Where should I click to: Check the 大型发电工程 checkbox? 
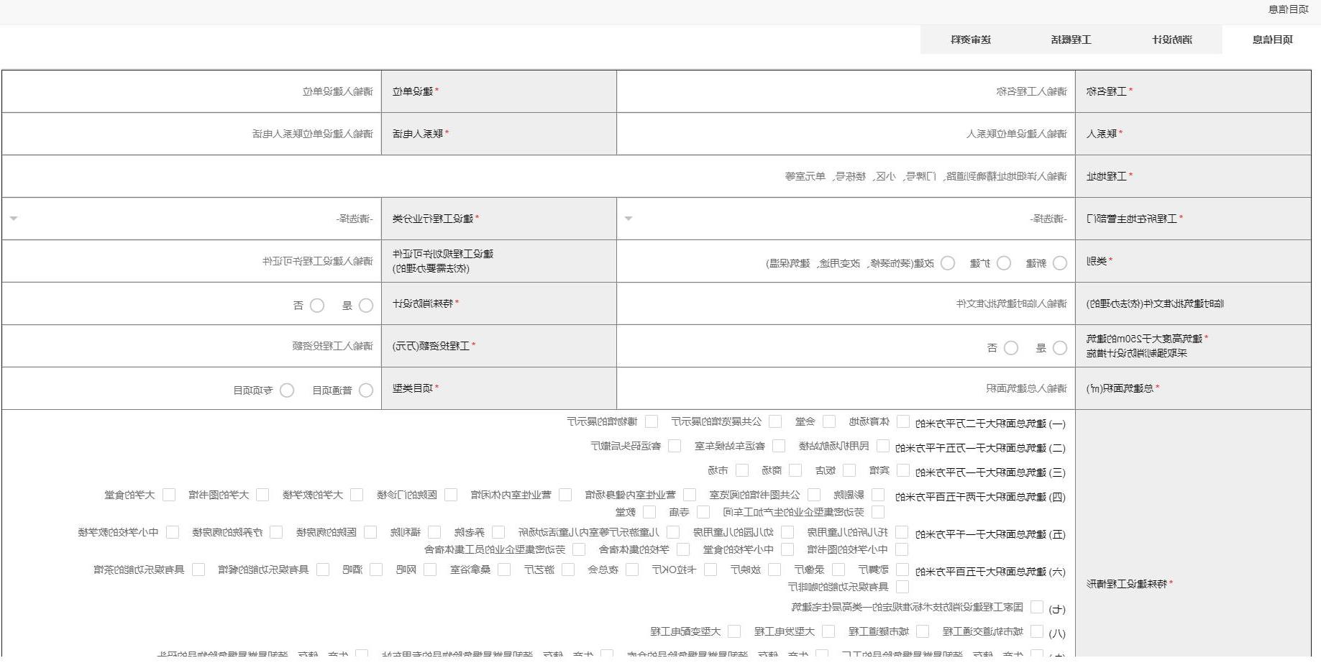pos(828,631)
